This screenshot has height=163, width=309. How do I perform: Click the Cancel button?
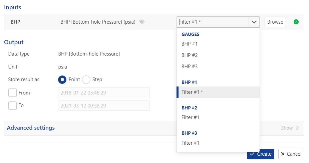(x=291, y=154)
